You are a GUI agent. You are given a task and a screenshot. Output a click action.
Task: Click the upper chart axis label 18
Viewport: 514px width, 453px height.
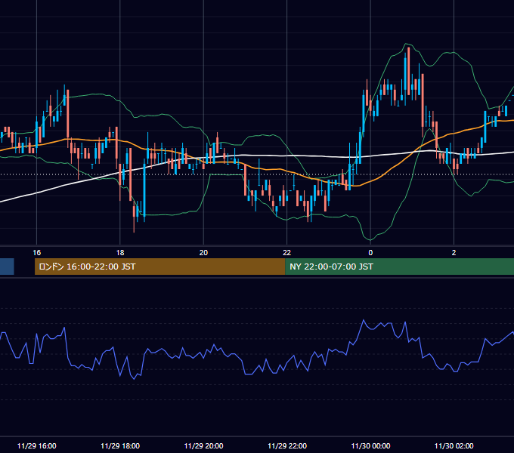[120, 253]
